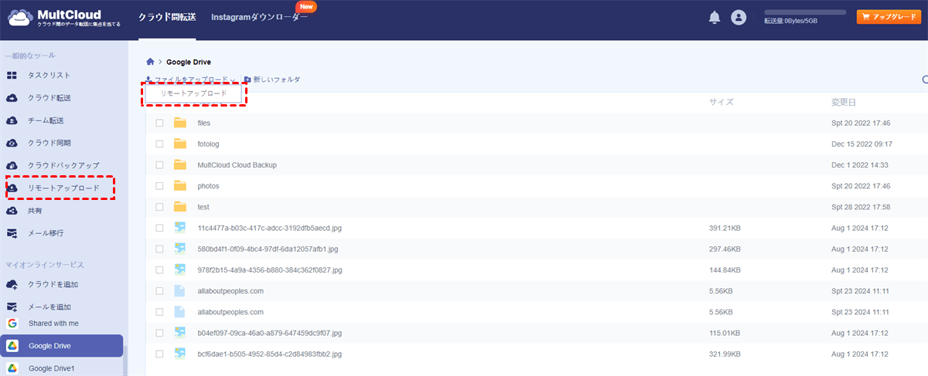Open the user account avatar
This screenshot has height=376, width=928.
point(739,17)
